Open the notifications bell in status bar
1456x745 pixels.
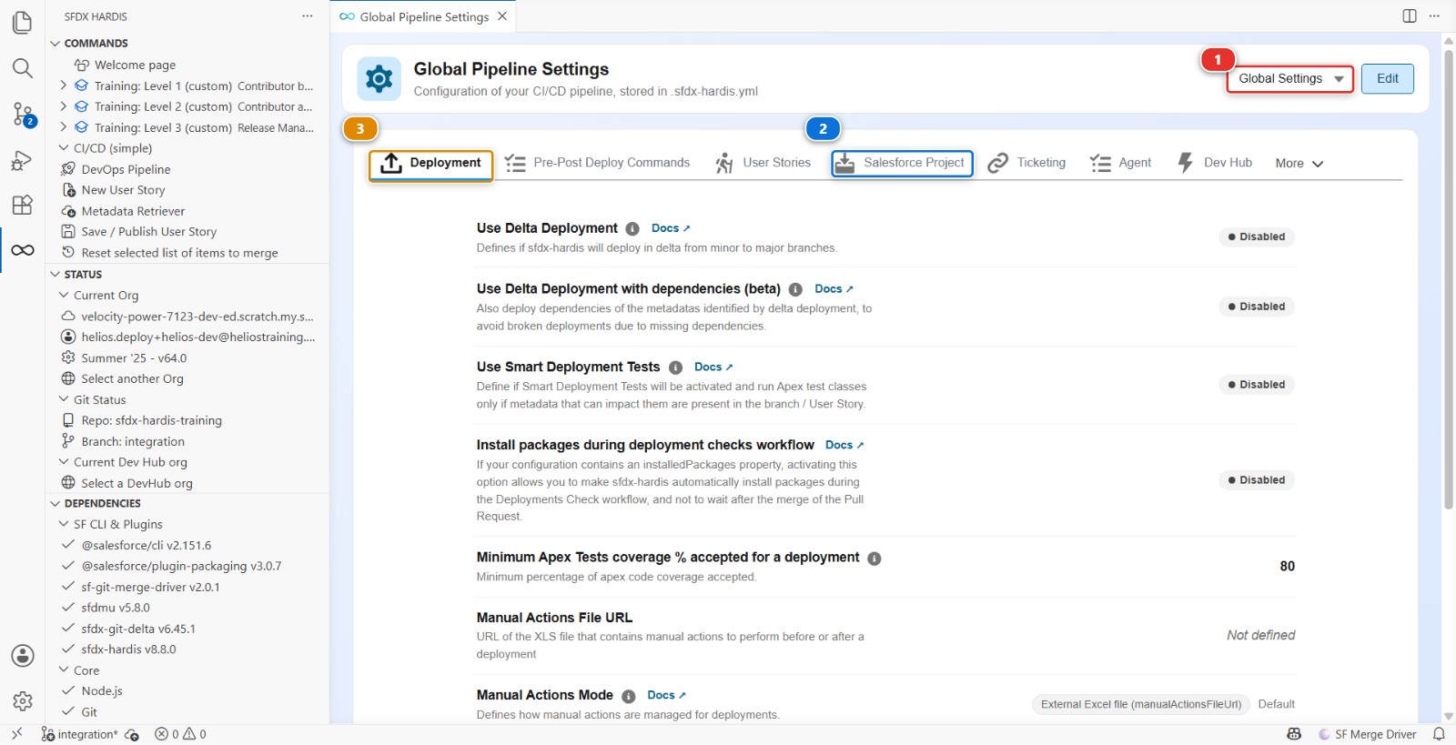[x=1439, y=734]
